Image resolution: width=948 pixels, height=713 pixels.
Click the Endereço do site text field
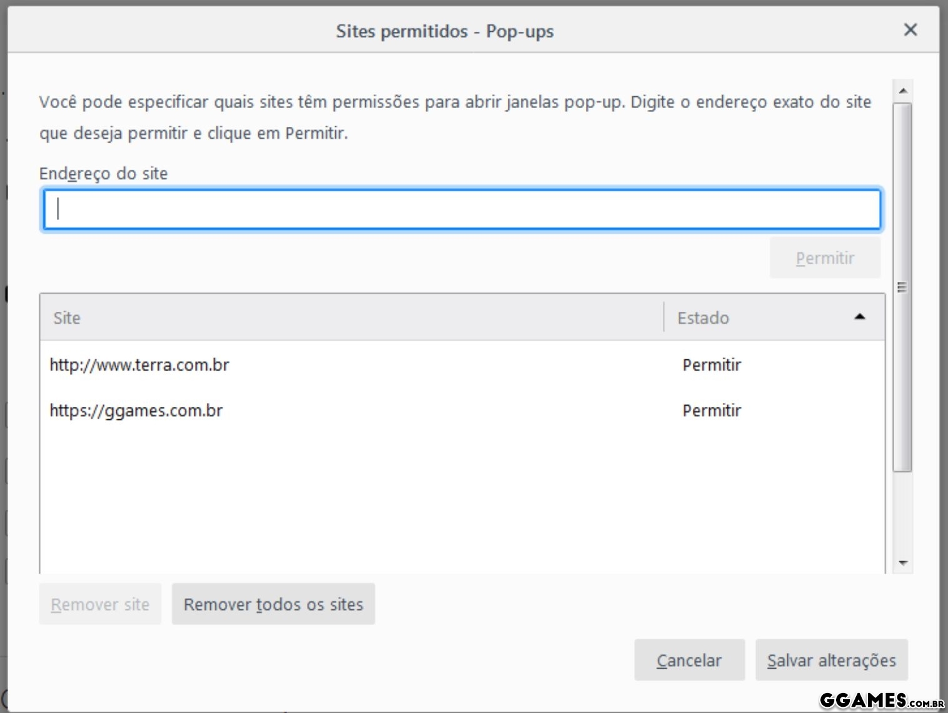tap(462, 209)
